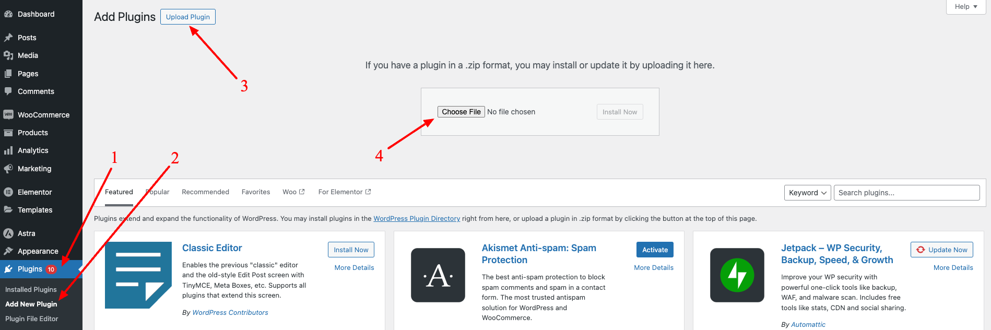Click the Dashboard gauge icon

pos(8,14)
